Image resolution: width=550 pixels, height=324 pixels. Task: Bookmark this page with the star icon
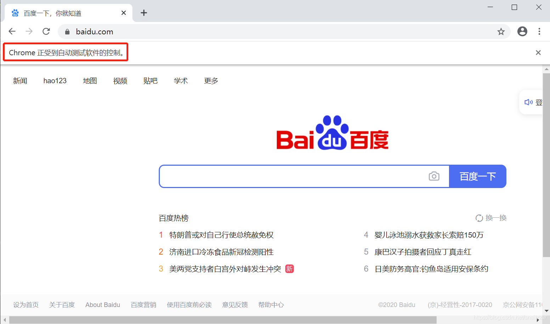click(x=501, y=32)
